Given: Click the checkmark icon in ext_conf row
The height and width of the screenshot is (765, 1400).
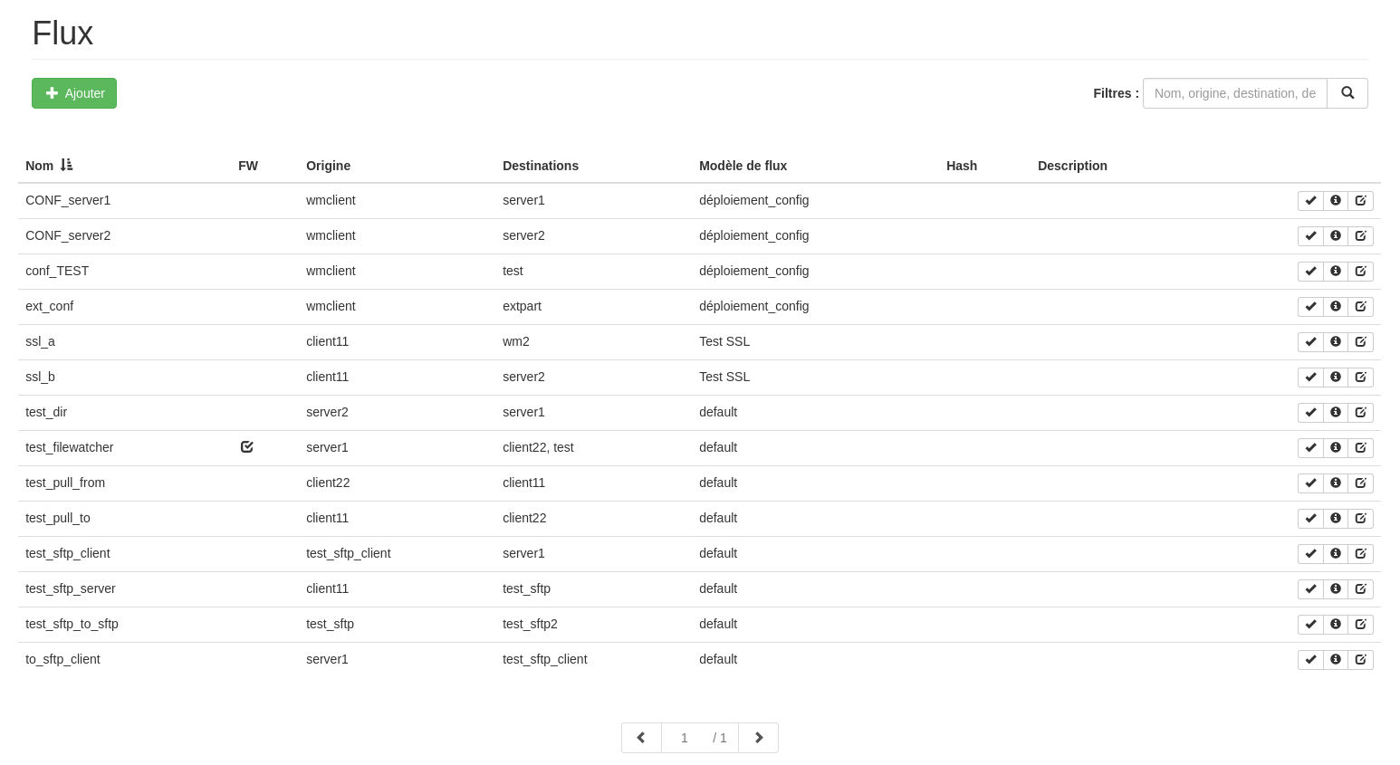Looking at the screenshot, I should pyautogui.click(x=1310, y=307).
